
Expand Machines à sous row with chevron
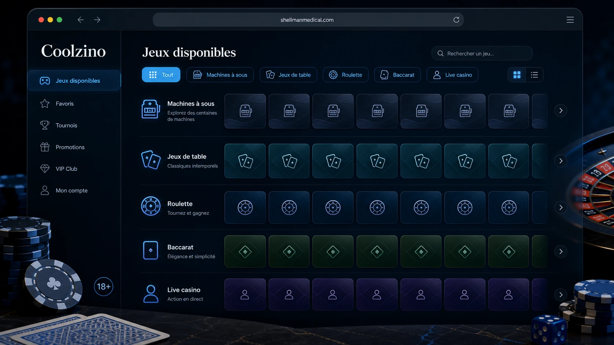pos(561,110)
